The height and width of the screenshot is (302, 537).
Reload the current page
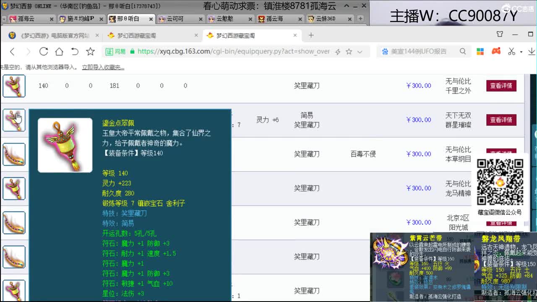[44, 52]
